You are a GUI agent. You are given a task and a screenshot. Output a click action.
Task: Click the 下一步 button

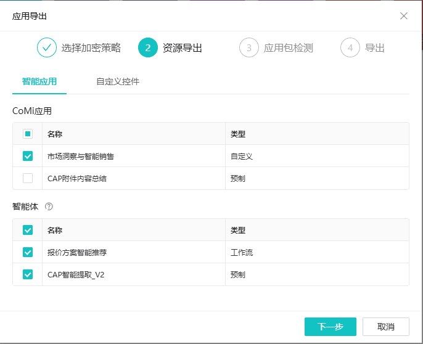331,327
